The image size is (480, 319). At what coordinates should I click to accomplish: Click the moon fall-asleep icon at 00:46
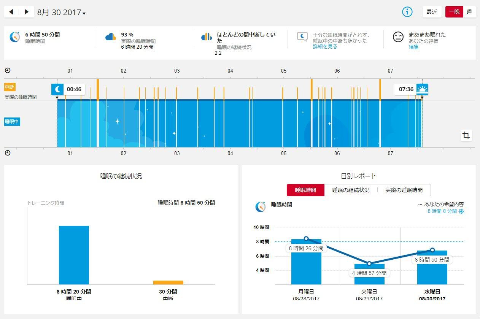click(x=57, y=89)
